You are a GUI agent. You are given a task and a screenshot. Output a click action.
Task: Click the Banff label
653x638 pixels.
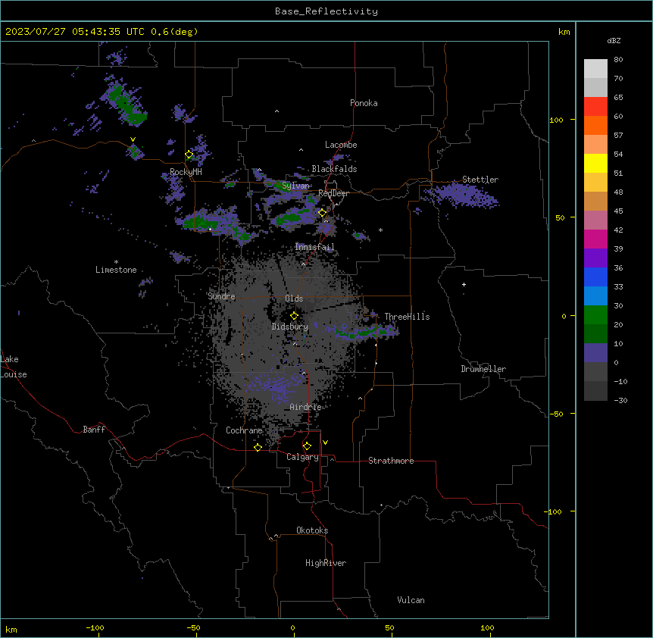94,430
